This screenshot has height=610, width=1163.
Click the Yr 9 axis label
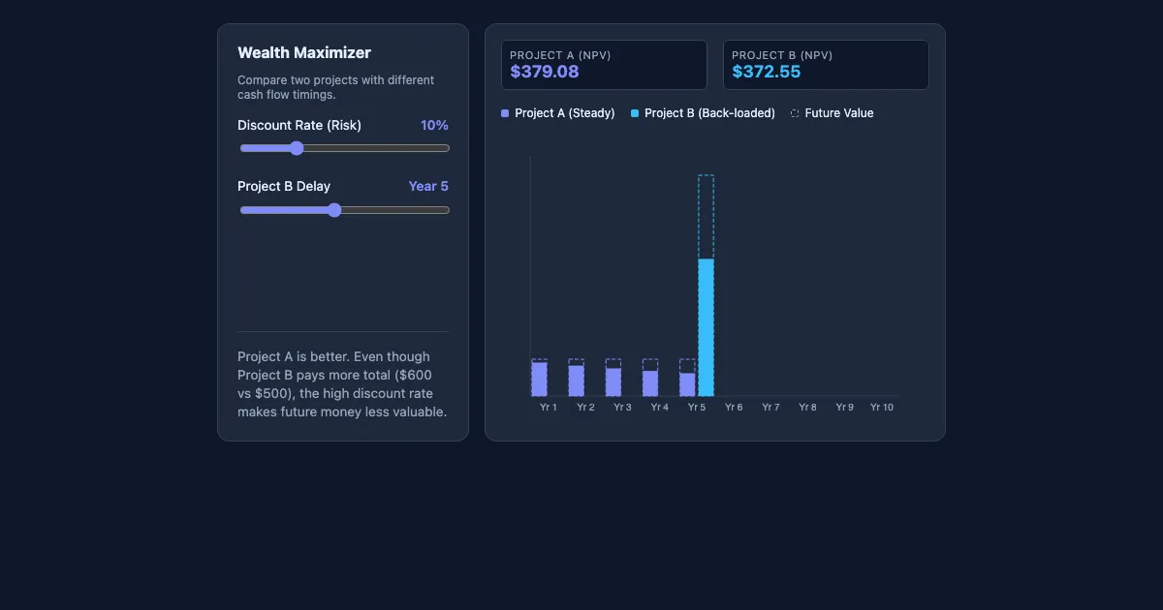[844, 408]
